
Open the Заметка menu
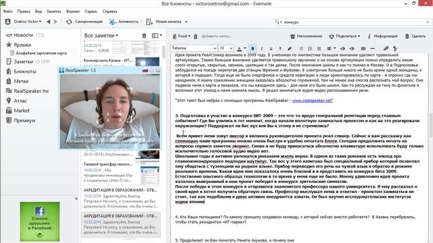point(53,11)
